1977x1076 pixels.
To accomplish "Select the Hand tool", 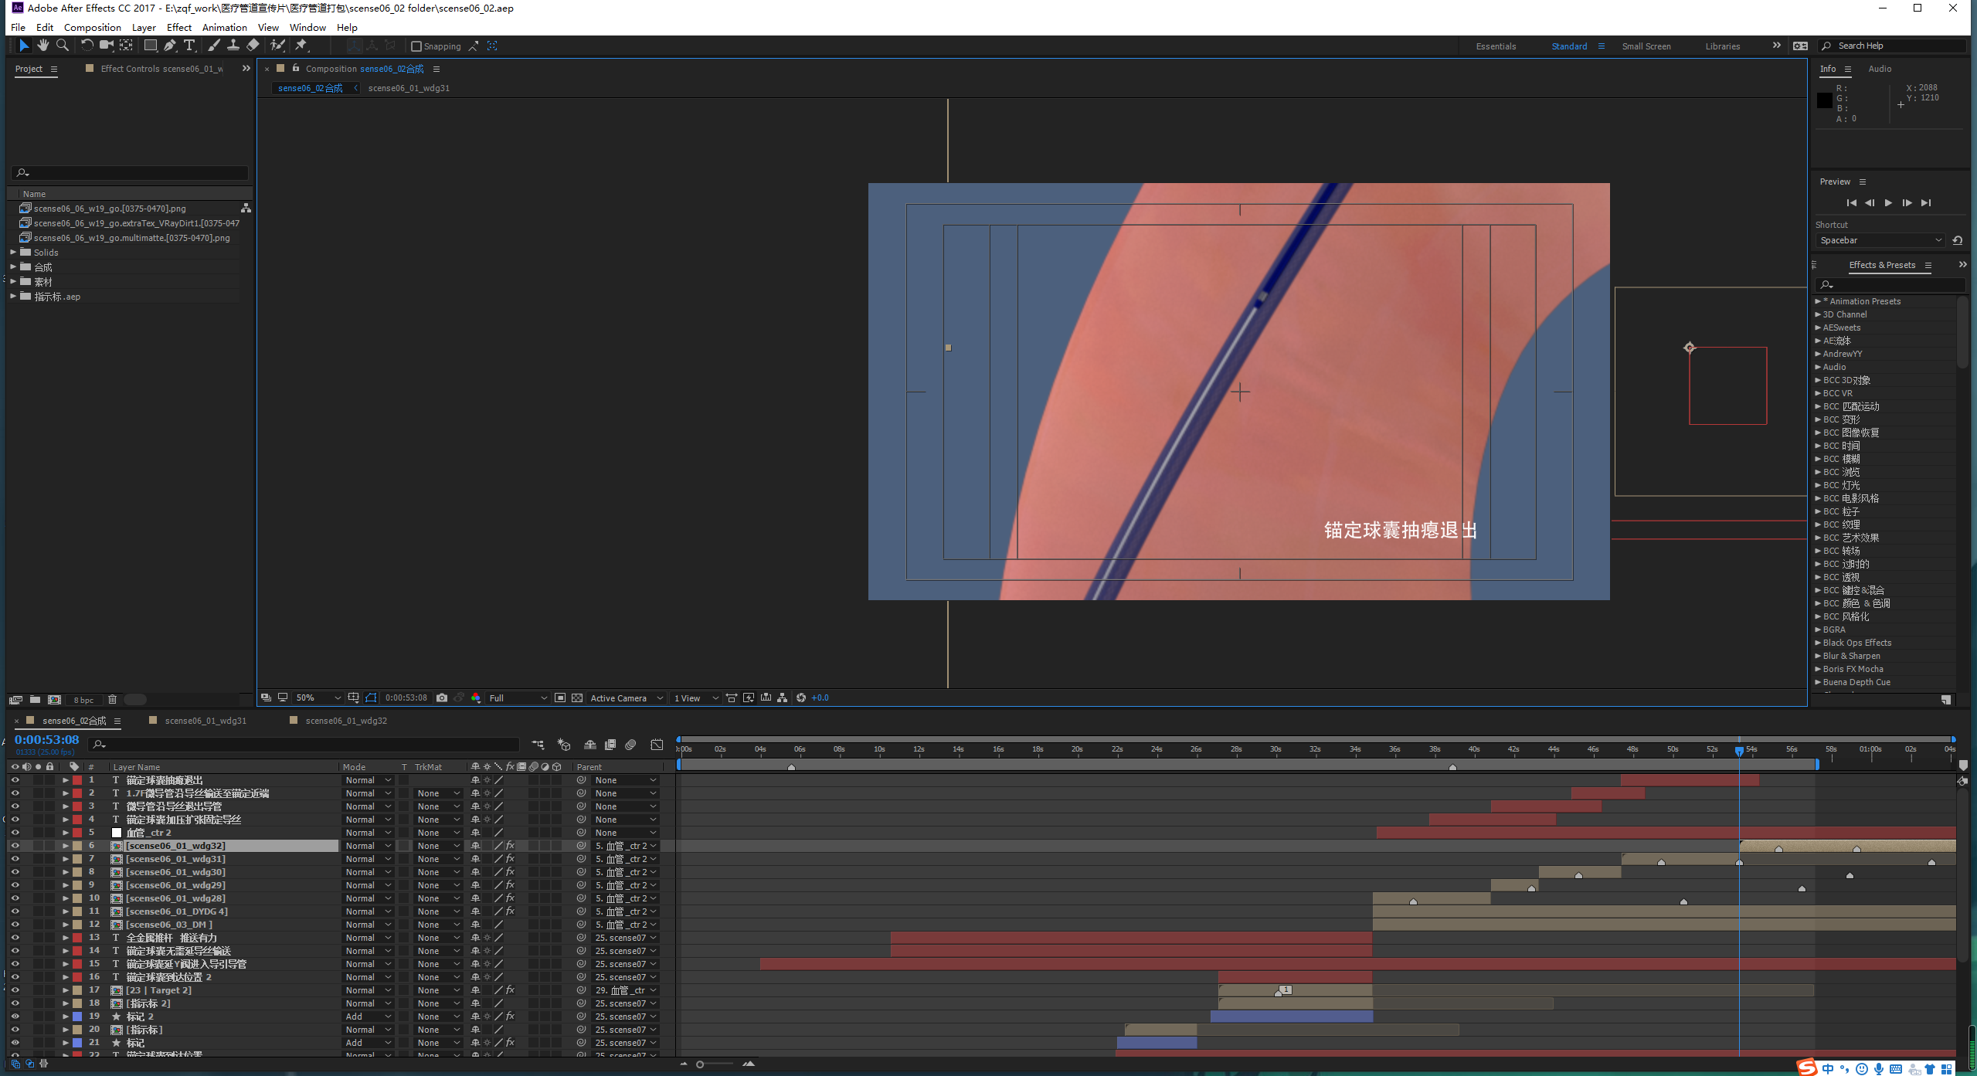I will [x=43, y=46].
